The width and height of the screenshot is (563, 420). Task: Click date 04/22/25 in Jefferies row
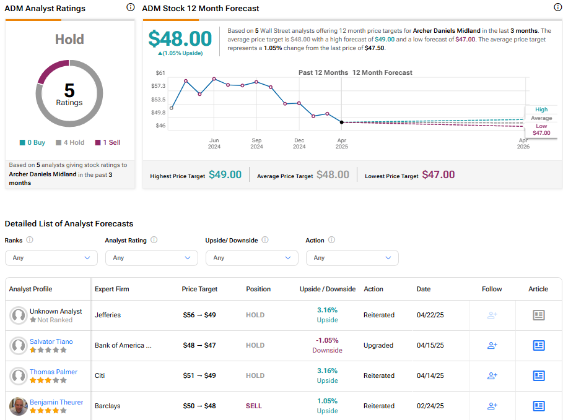click(430, 315)
